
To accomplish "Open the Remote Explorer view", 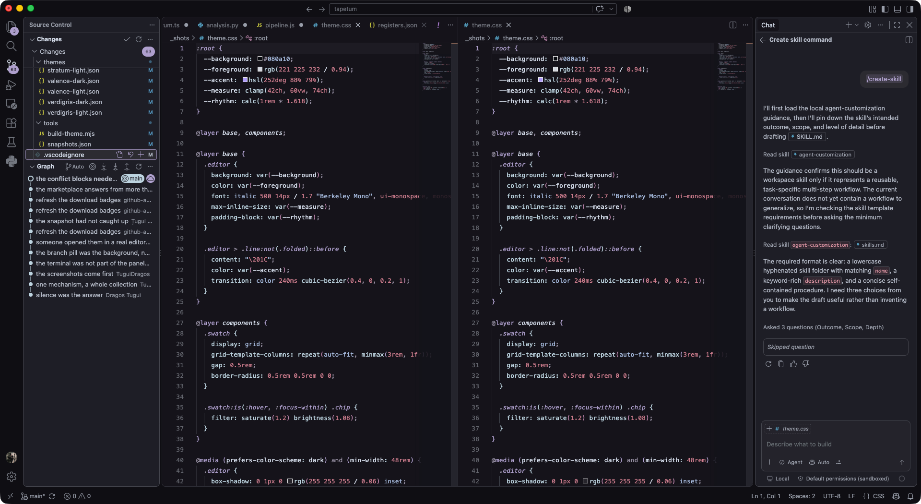I will pos(11,104).
